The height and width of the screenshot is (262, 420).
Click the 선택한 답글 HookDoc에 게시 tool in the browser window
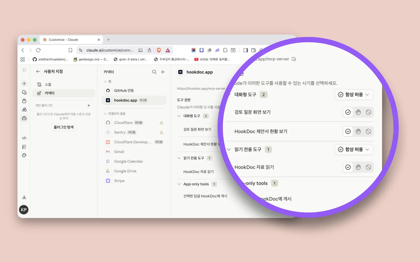205,196
